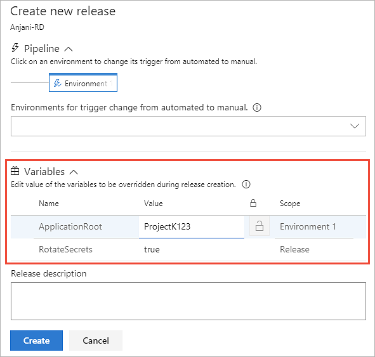Click the Variables section heading
The image size is (375, 357).
[x=44, y=172]
